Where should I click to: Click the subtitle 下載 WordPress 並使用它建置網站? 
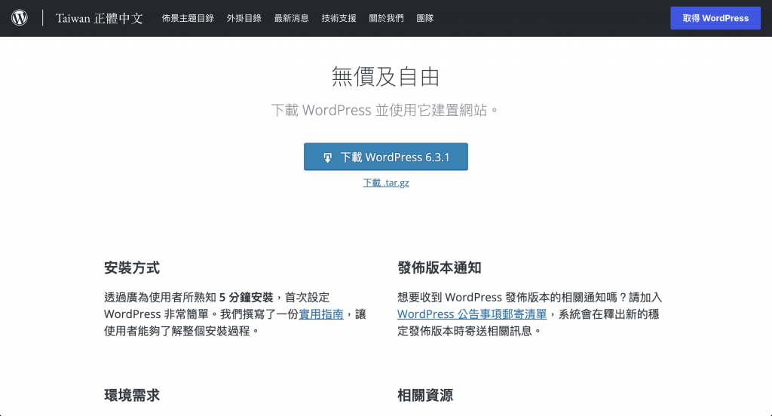pos(385,110)
